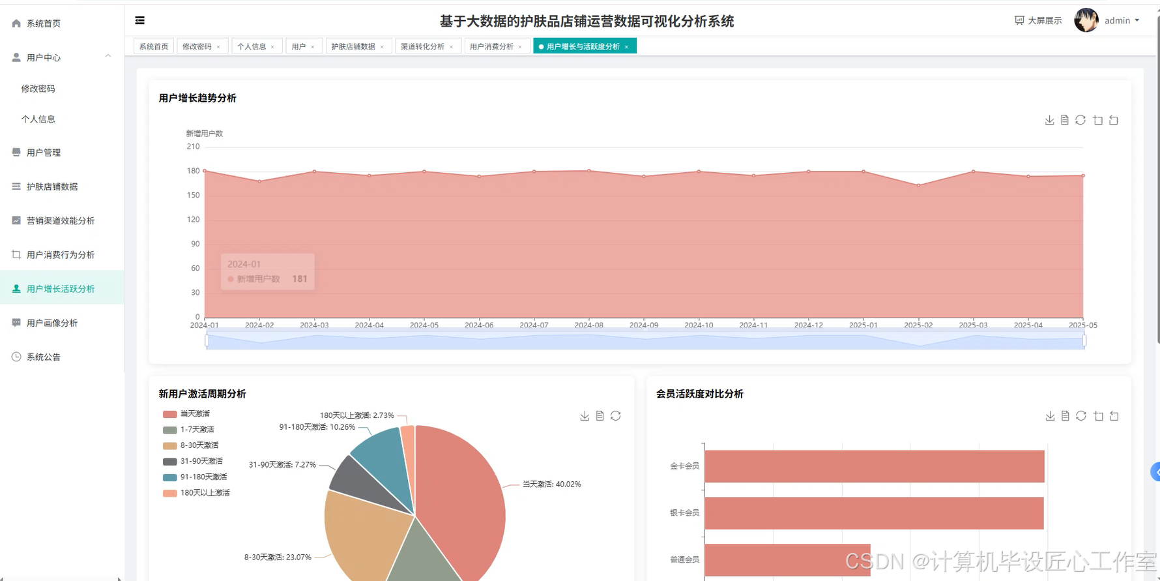This screenshot has height=581, width=1160.
Task: Toggle 91-180天激活 legend item
Action: [x=195, y=477]
